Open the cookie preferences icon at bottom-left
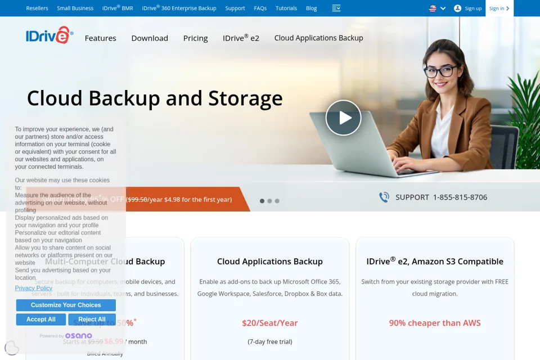The image size is (540, 360). [x=12, y=348]
